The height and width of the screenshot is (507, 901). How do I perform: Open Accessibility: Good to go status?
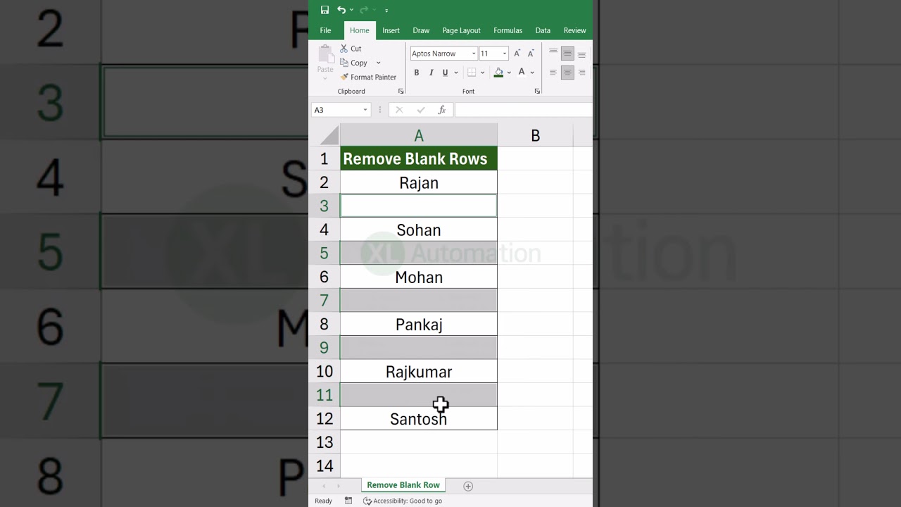click(x=403, y=501)
